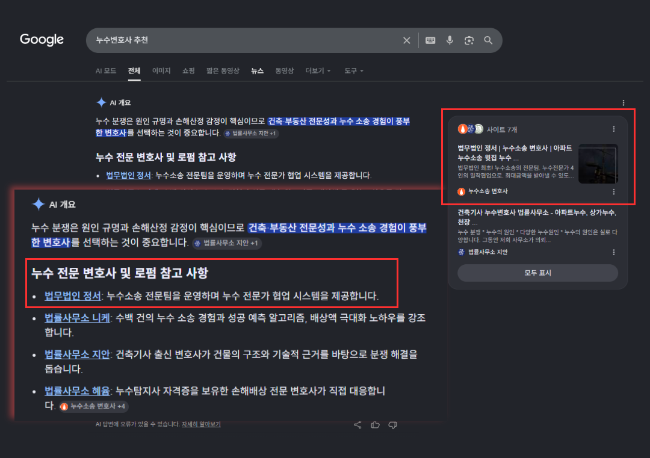The width and height of the screenshot is (650, 458).
Task: Start voice search with the microphone icon
Action: tap(450, 40)
